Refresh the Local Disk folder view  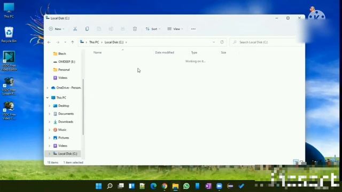click(x=222, y=42)
